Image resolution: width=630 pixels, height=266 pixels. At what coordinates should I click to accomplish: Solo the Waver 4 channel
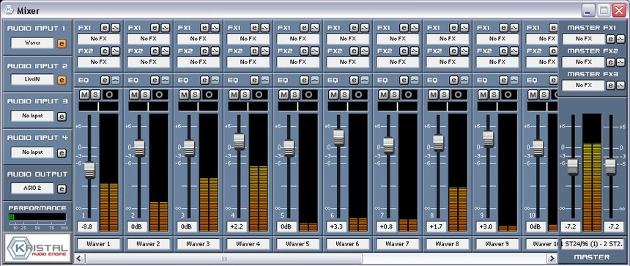point(245,95)
